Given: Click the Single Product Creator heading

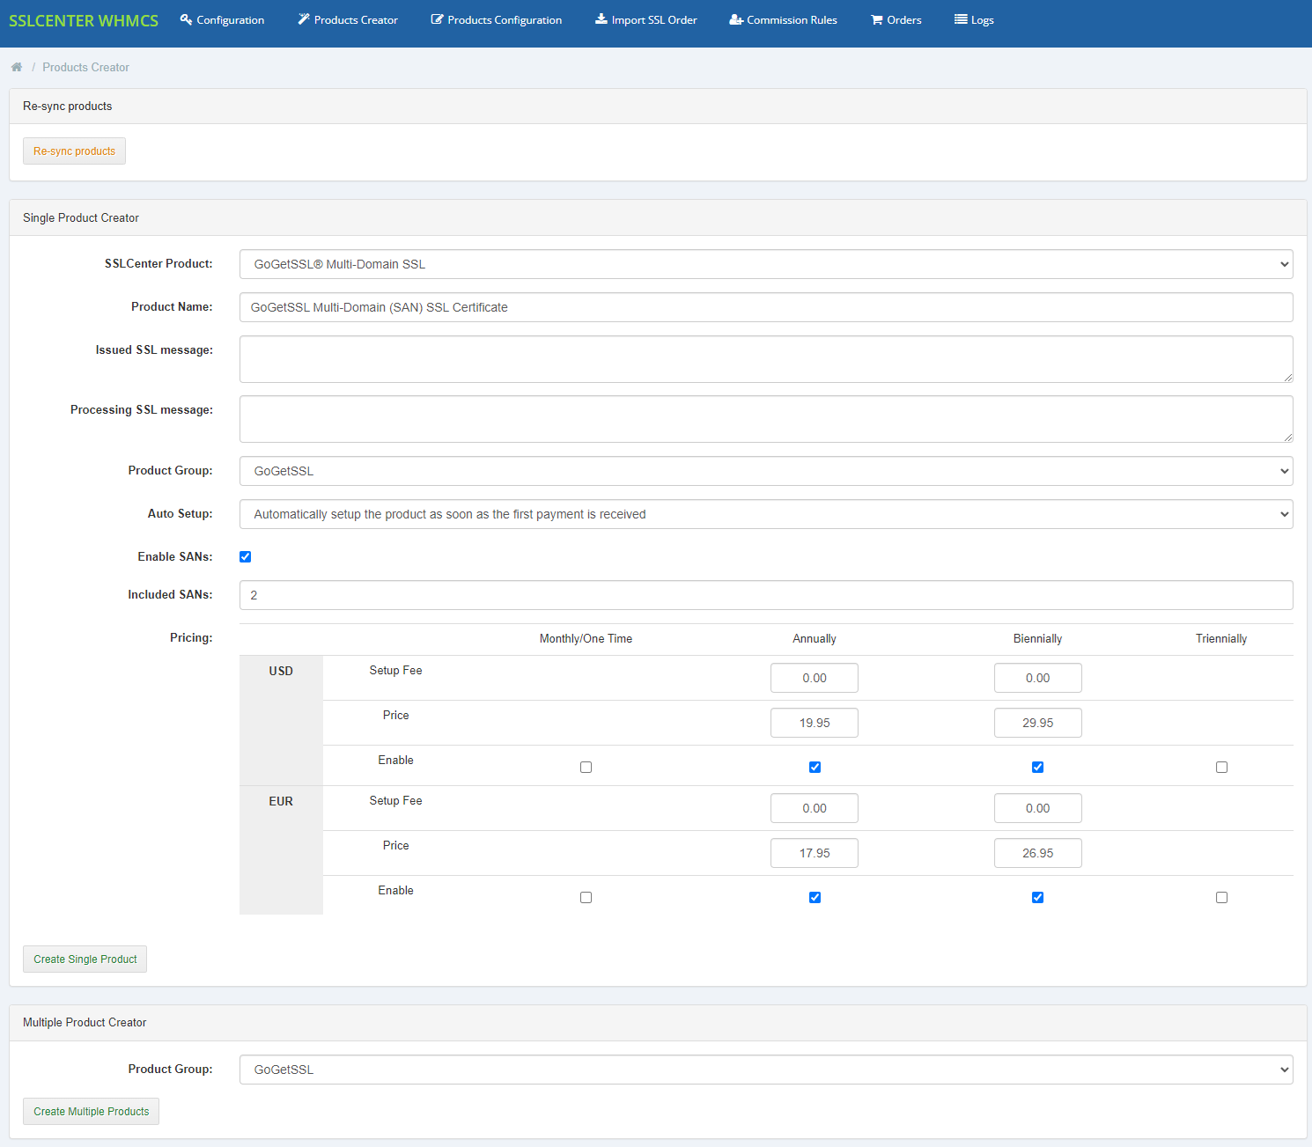Looking at the screenshot, I should 81,217.
